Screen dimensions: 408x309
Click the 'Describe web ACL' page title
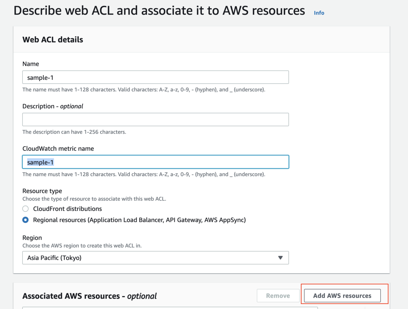coord(159,11)
